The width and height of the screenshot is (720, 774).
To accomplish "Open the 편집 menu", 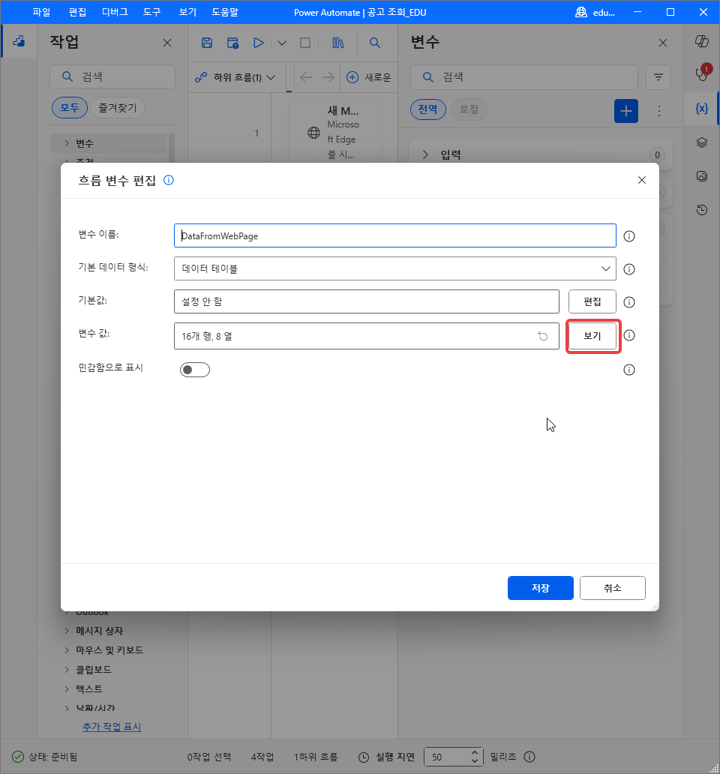I will [77, 12].
